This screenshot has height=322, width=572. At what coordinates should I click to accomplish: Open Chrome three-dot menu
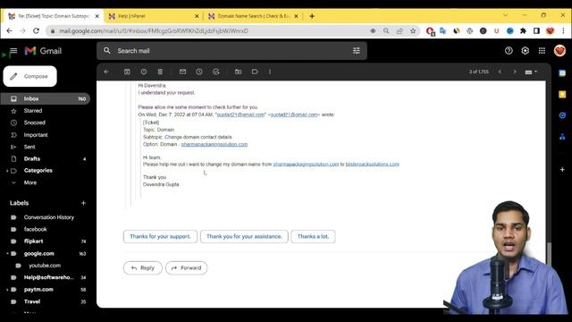click(564, 31)
